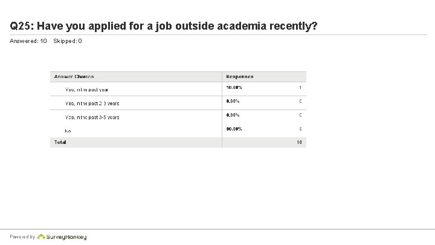This screenshot has height=245, width=435.
Task: Click the response count for 'No' row
Action: pyautogui.click(x=300, y=129)
